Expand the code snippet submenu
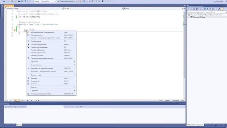 click(x=51, y=75)
